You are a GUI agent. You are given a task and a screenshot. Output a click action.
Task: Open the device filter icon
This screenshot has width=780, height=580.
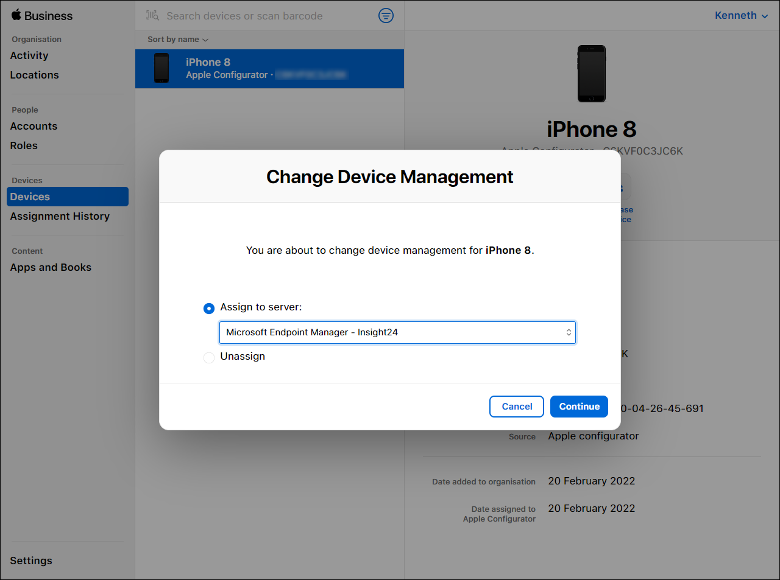tap(386, 15)
